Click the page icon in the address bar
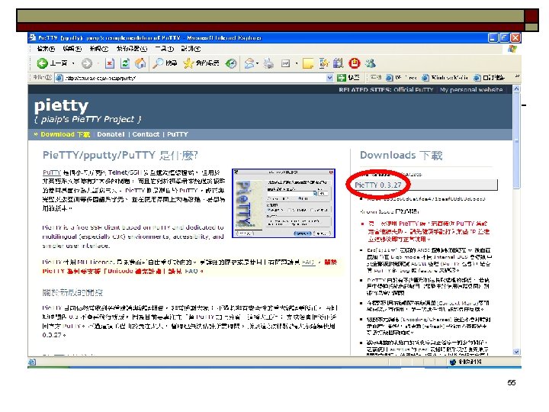 point(59,78)
